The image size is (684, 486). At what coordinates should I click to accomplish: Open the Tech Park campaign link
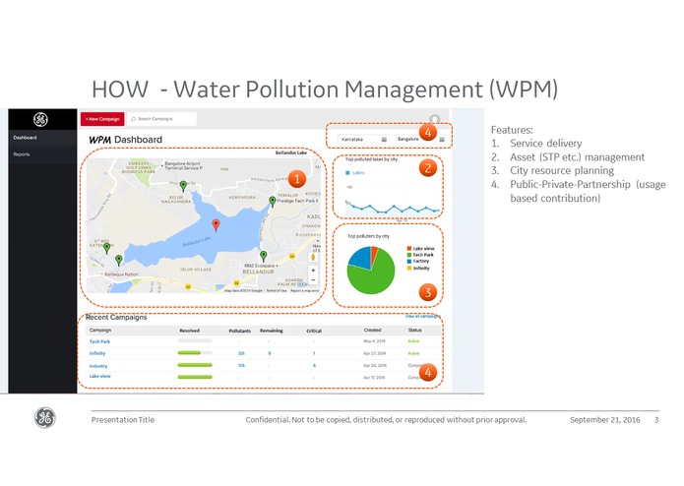coord(100,341)
